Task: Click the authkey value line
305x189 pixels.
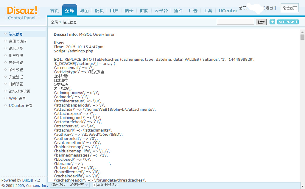Action: tap(88, 134)
